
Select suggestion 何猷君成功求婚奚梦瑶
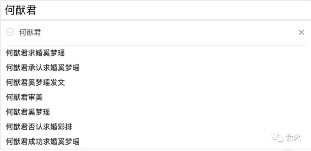pos(42,142)
